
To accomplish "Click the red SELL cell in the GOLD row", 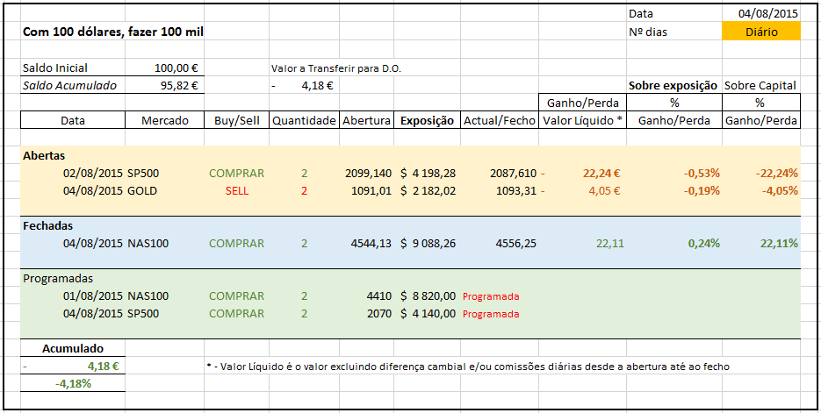I will coord(236,190).
